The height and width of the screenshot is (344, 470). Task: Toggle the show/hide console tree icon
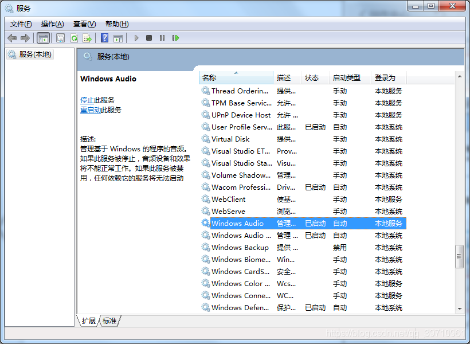pyautogui.click(x=43, y=38)
